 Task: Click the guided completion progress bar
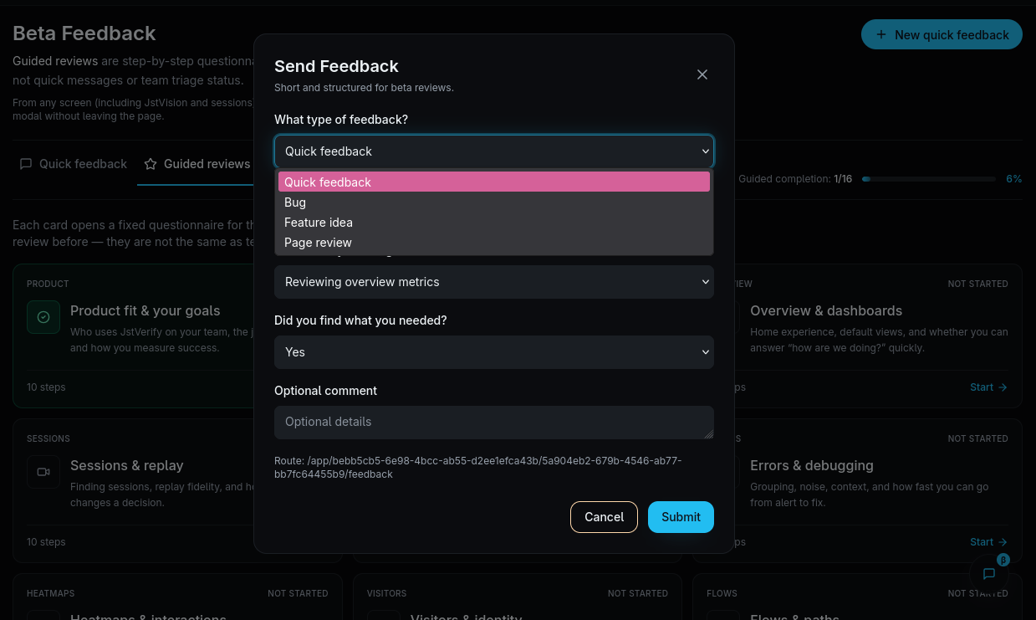929,179
